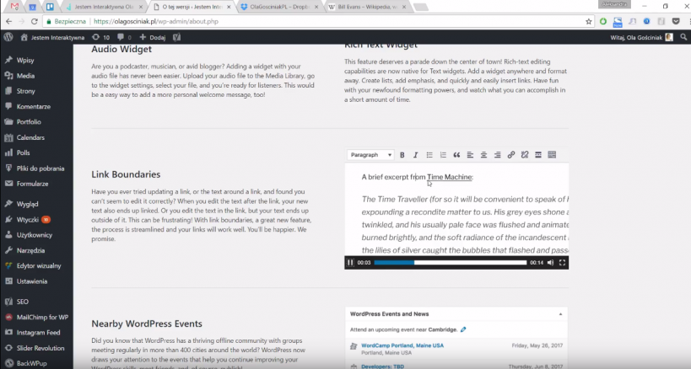Open the Paragraph format dropdown
Screen dimensions: 691x369
370,155
